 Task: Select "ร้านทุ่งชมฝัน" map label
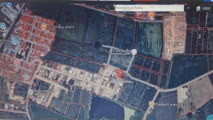[121, 51]
